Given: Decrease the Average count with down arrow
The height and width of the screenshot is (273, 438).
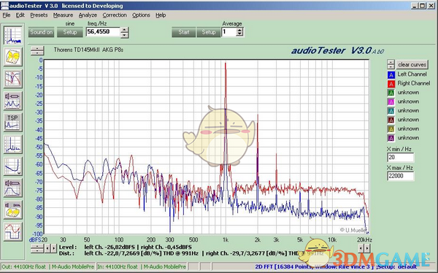Looking at the screenshot, I should tap(239, 34).
